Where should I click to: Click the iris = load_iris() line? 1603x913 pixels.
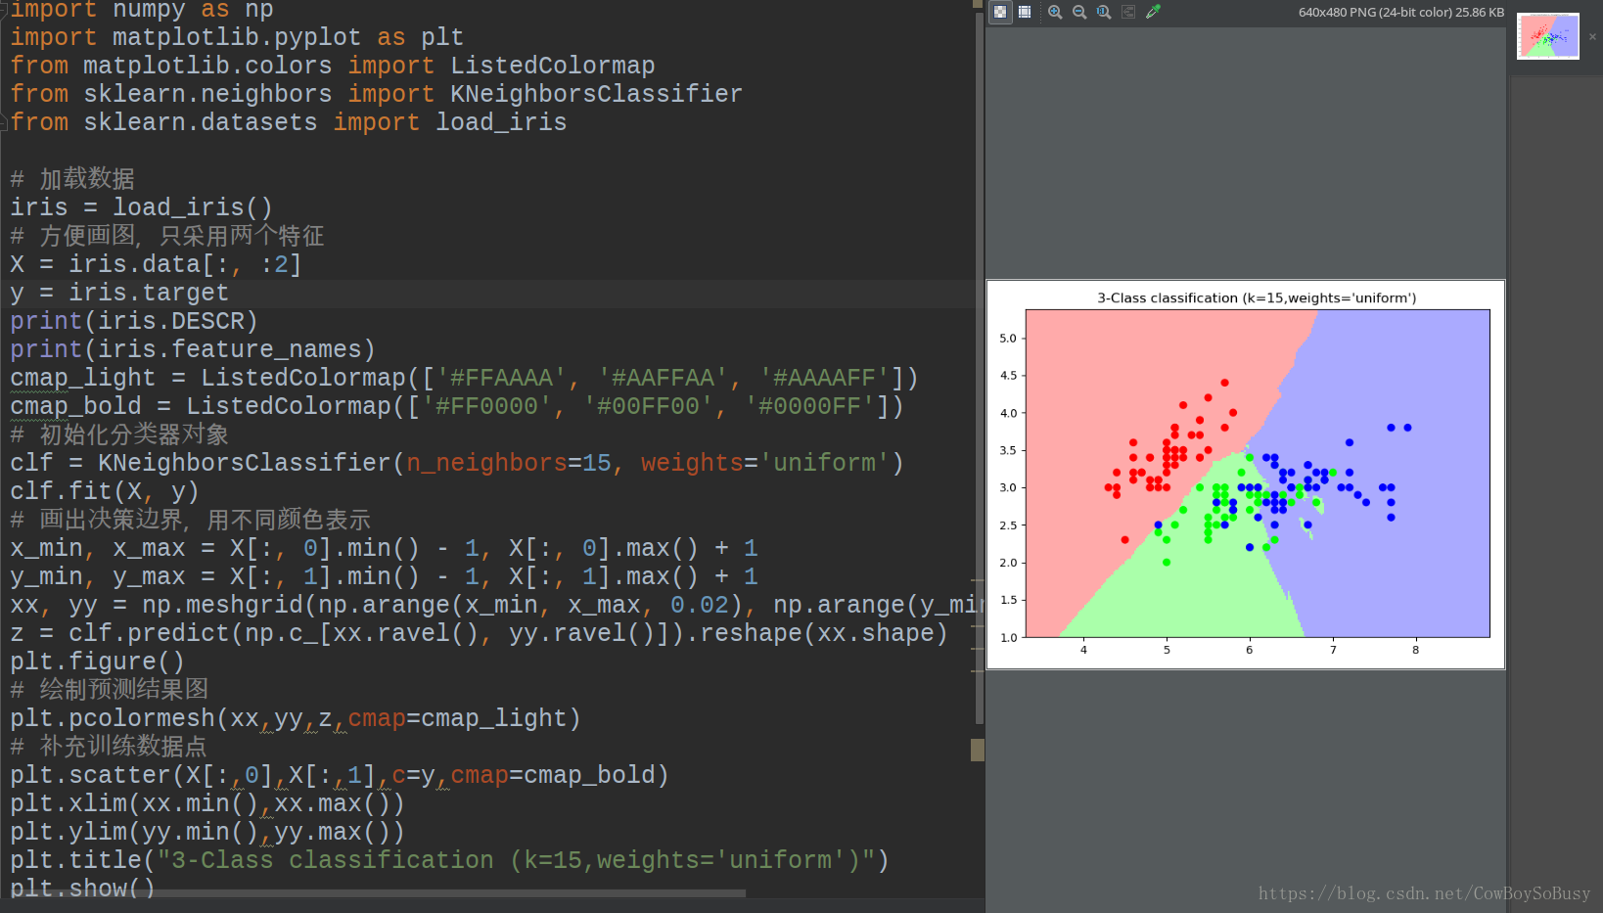pos(141,207)
